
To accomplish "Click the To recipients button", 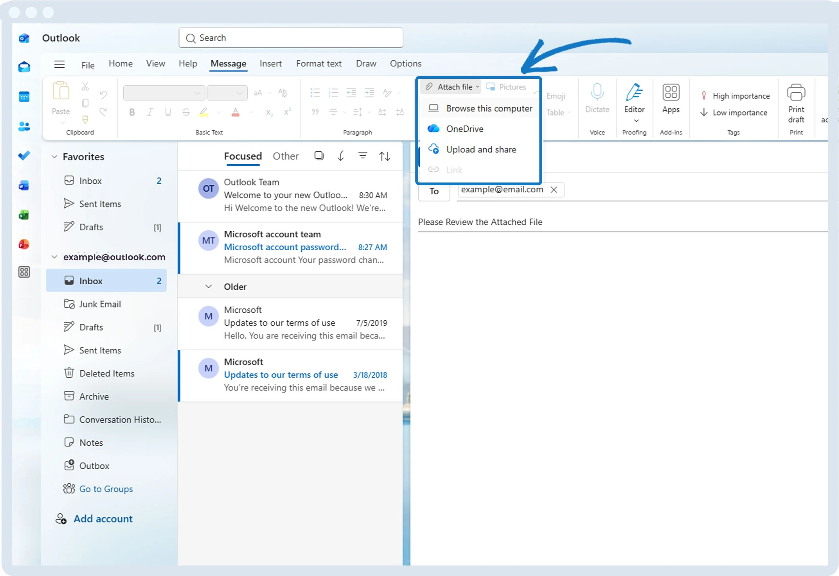I will [434, 191].
